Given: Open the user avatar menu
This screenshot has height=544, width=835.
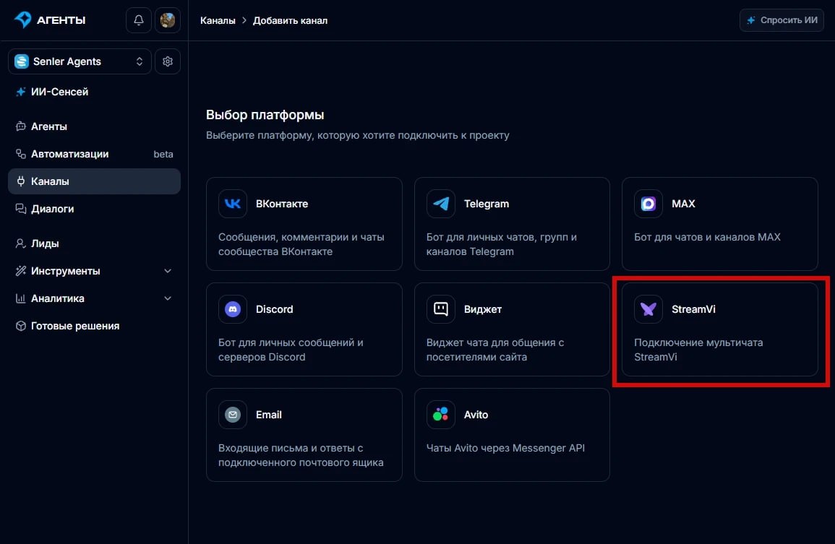Looking at the screenshot, I should click(x=168, y=20).
